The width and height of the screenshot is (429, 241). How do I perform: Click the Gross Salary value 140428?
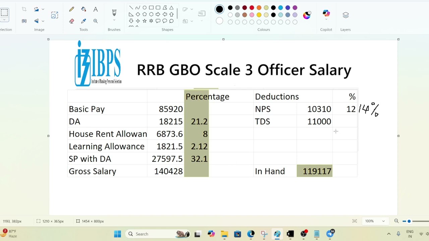pyautogui.click(x=168, y=171)
